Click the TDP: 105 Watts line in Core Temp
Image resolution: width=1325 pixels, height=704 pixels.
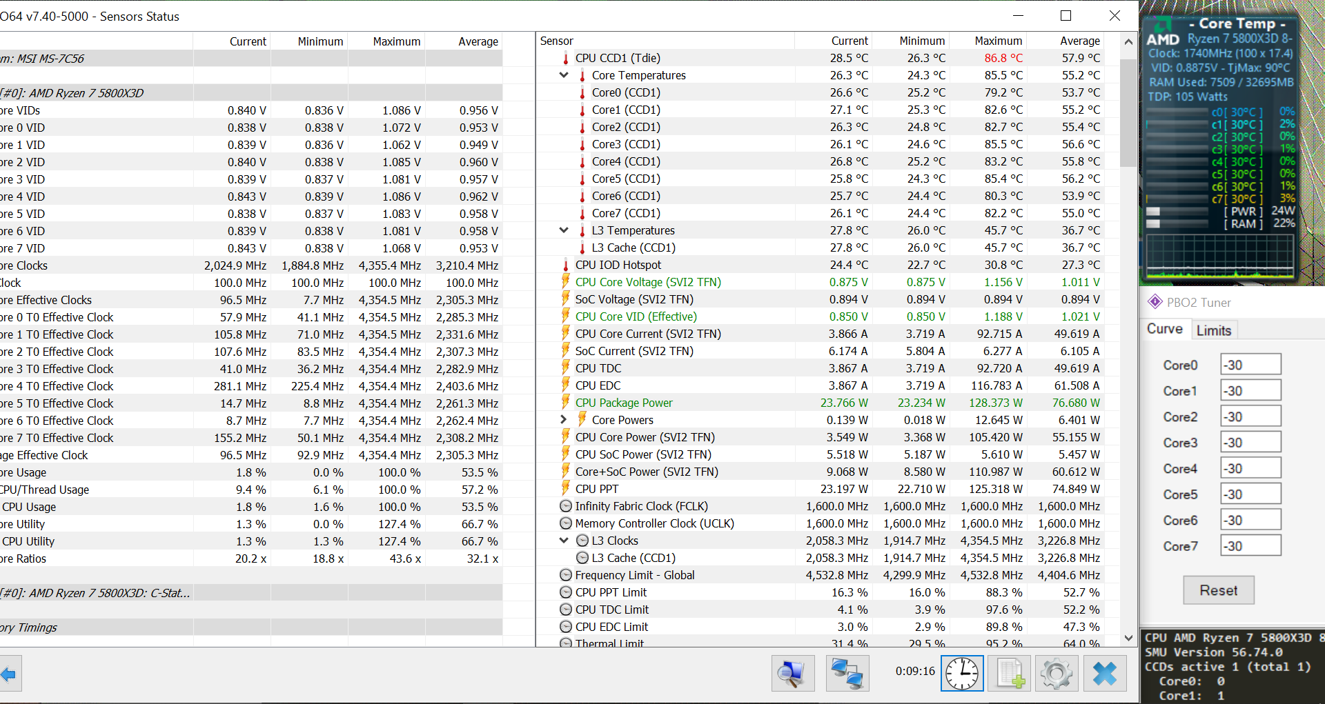tap(1188, 97)
